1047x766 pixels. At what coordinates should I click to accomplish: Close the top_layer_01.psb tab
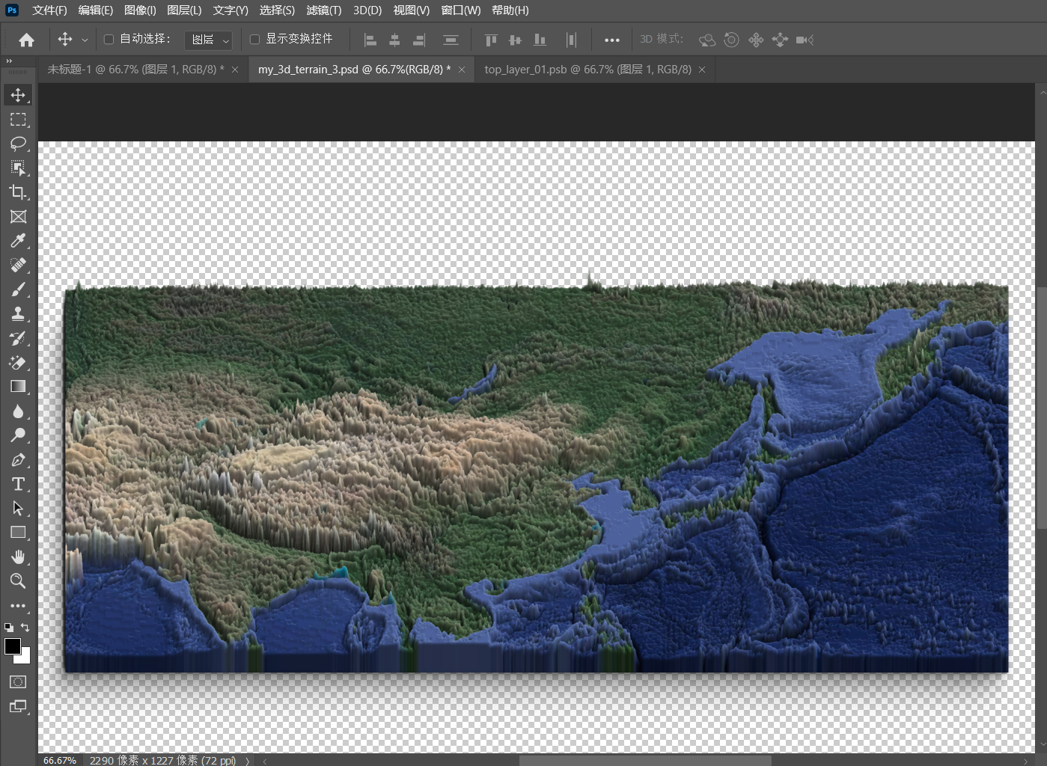702,70
